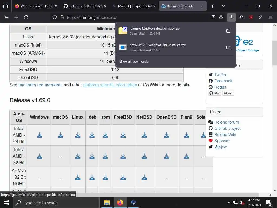Open uBlock Origin extension icon
Image resolution: width=277 pixels, height=208 pixels.
[x=251, y=17]
